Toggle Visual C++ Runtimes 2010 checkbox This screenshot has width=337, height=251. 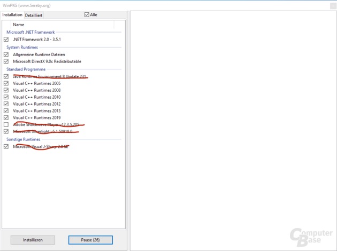click(6, 97)
